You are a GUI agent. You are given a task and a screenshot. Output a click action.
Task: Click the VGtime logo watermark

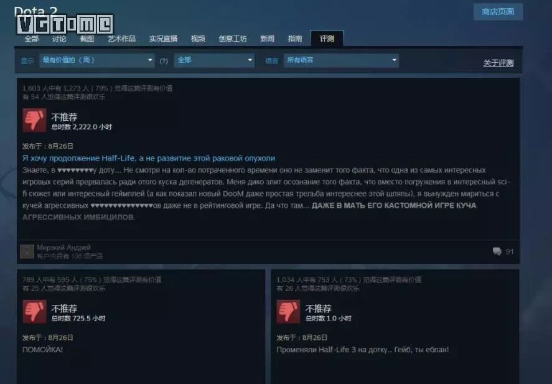(x=65, y=24)
